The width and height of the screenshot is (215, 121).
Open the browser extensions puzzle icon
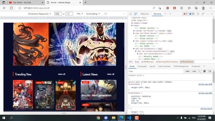[x=181, y=8]
